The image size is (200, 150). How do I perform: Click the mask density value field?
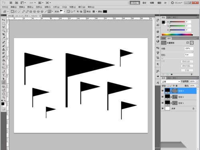[189, 48]
